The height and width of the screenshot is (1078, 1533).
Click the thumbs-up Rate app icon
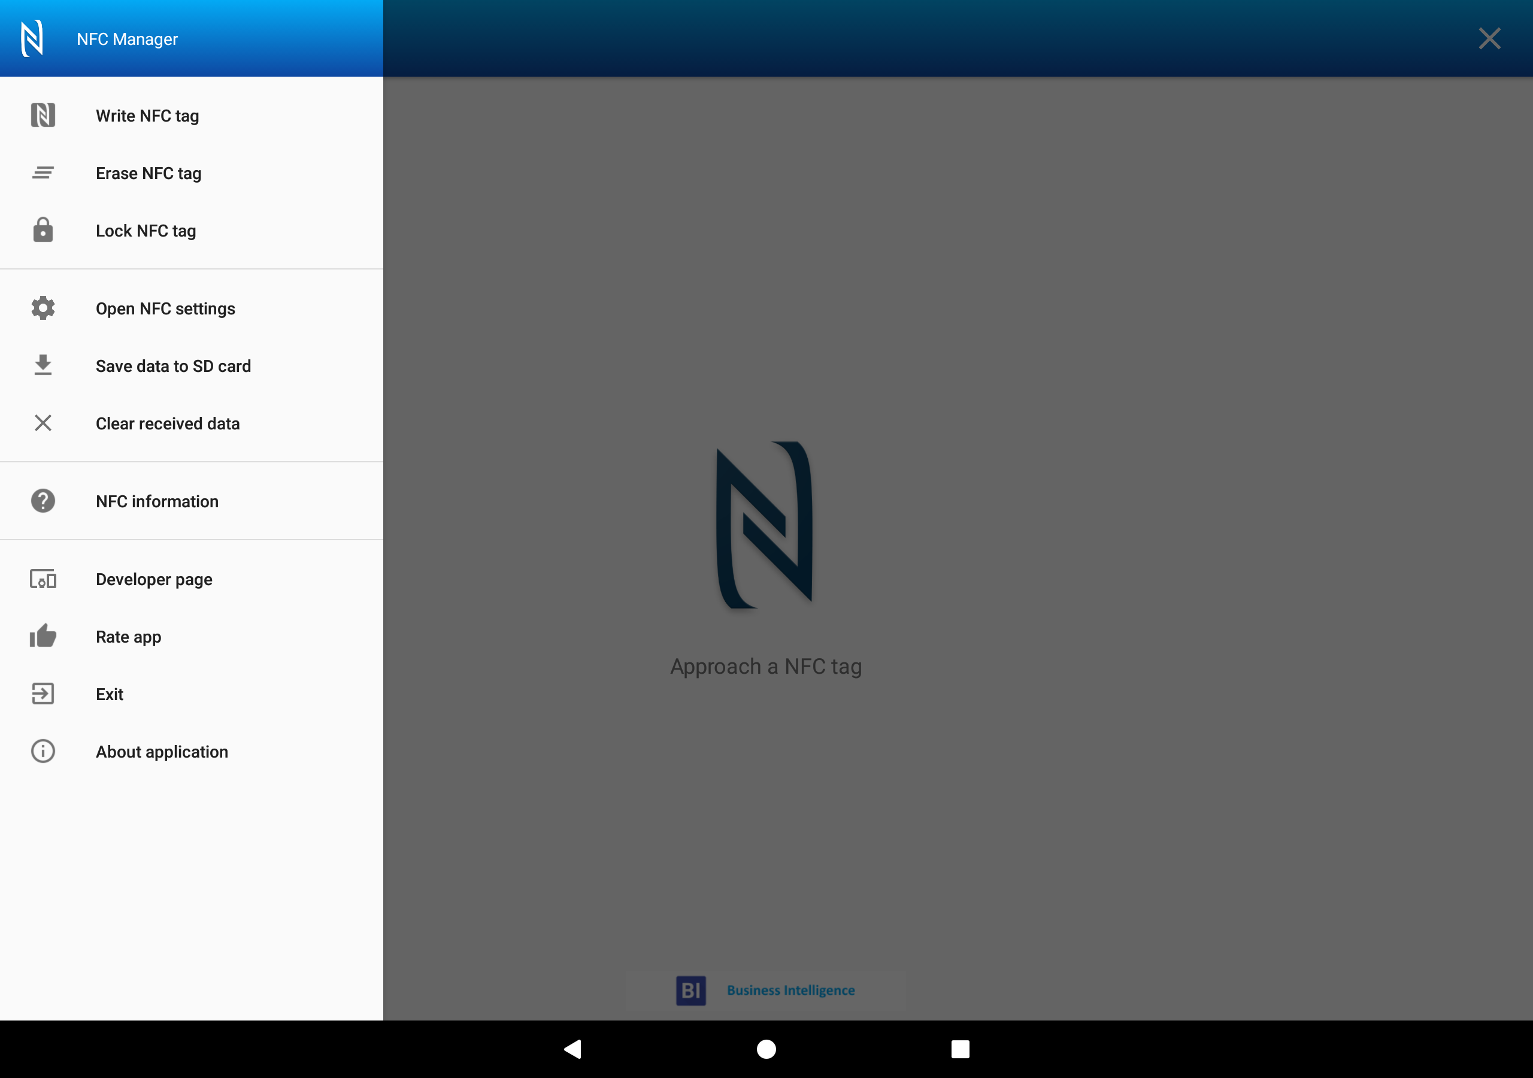coord(43,636)
